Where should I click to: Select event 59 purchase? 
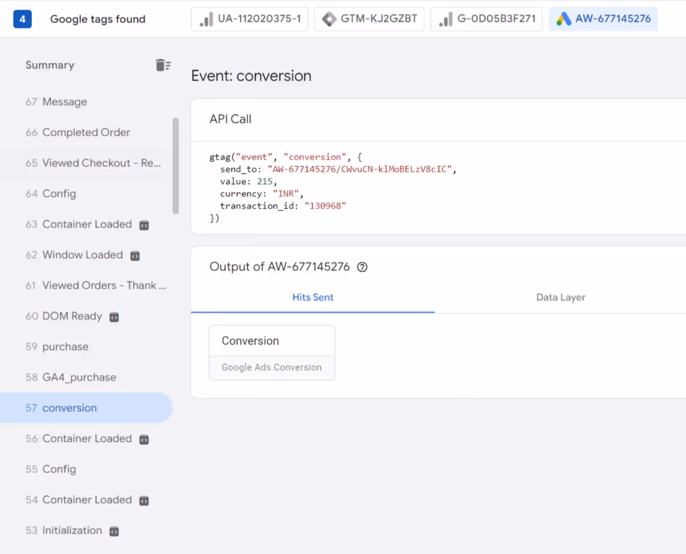pos(86,347)
